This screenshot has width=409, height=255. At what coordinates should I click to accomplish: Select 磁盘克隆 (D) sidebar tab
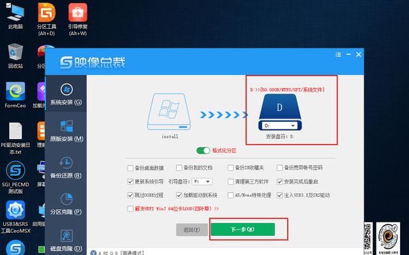pyautogui.click(x=66, y=240)
